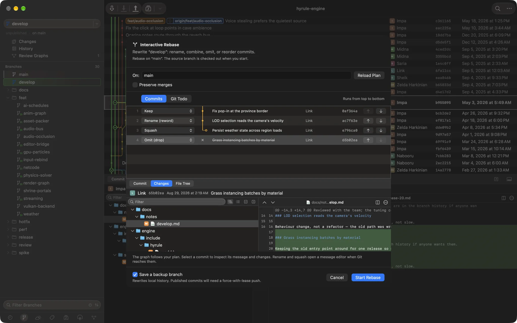Viewport: 517px width, 323px height.
Task: Move commit 65b02ea up in the plan
Action: (368, 140)
